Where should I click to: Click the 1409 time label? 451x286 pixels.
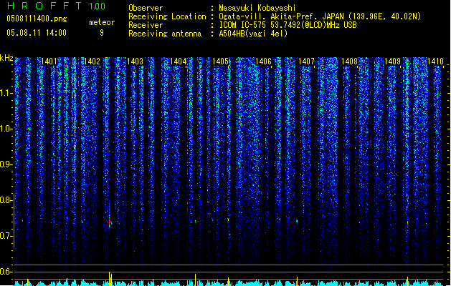point(392,61)
